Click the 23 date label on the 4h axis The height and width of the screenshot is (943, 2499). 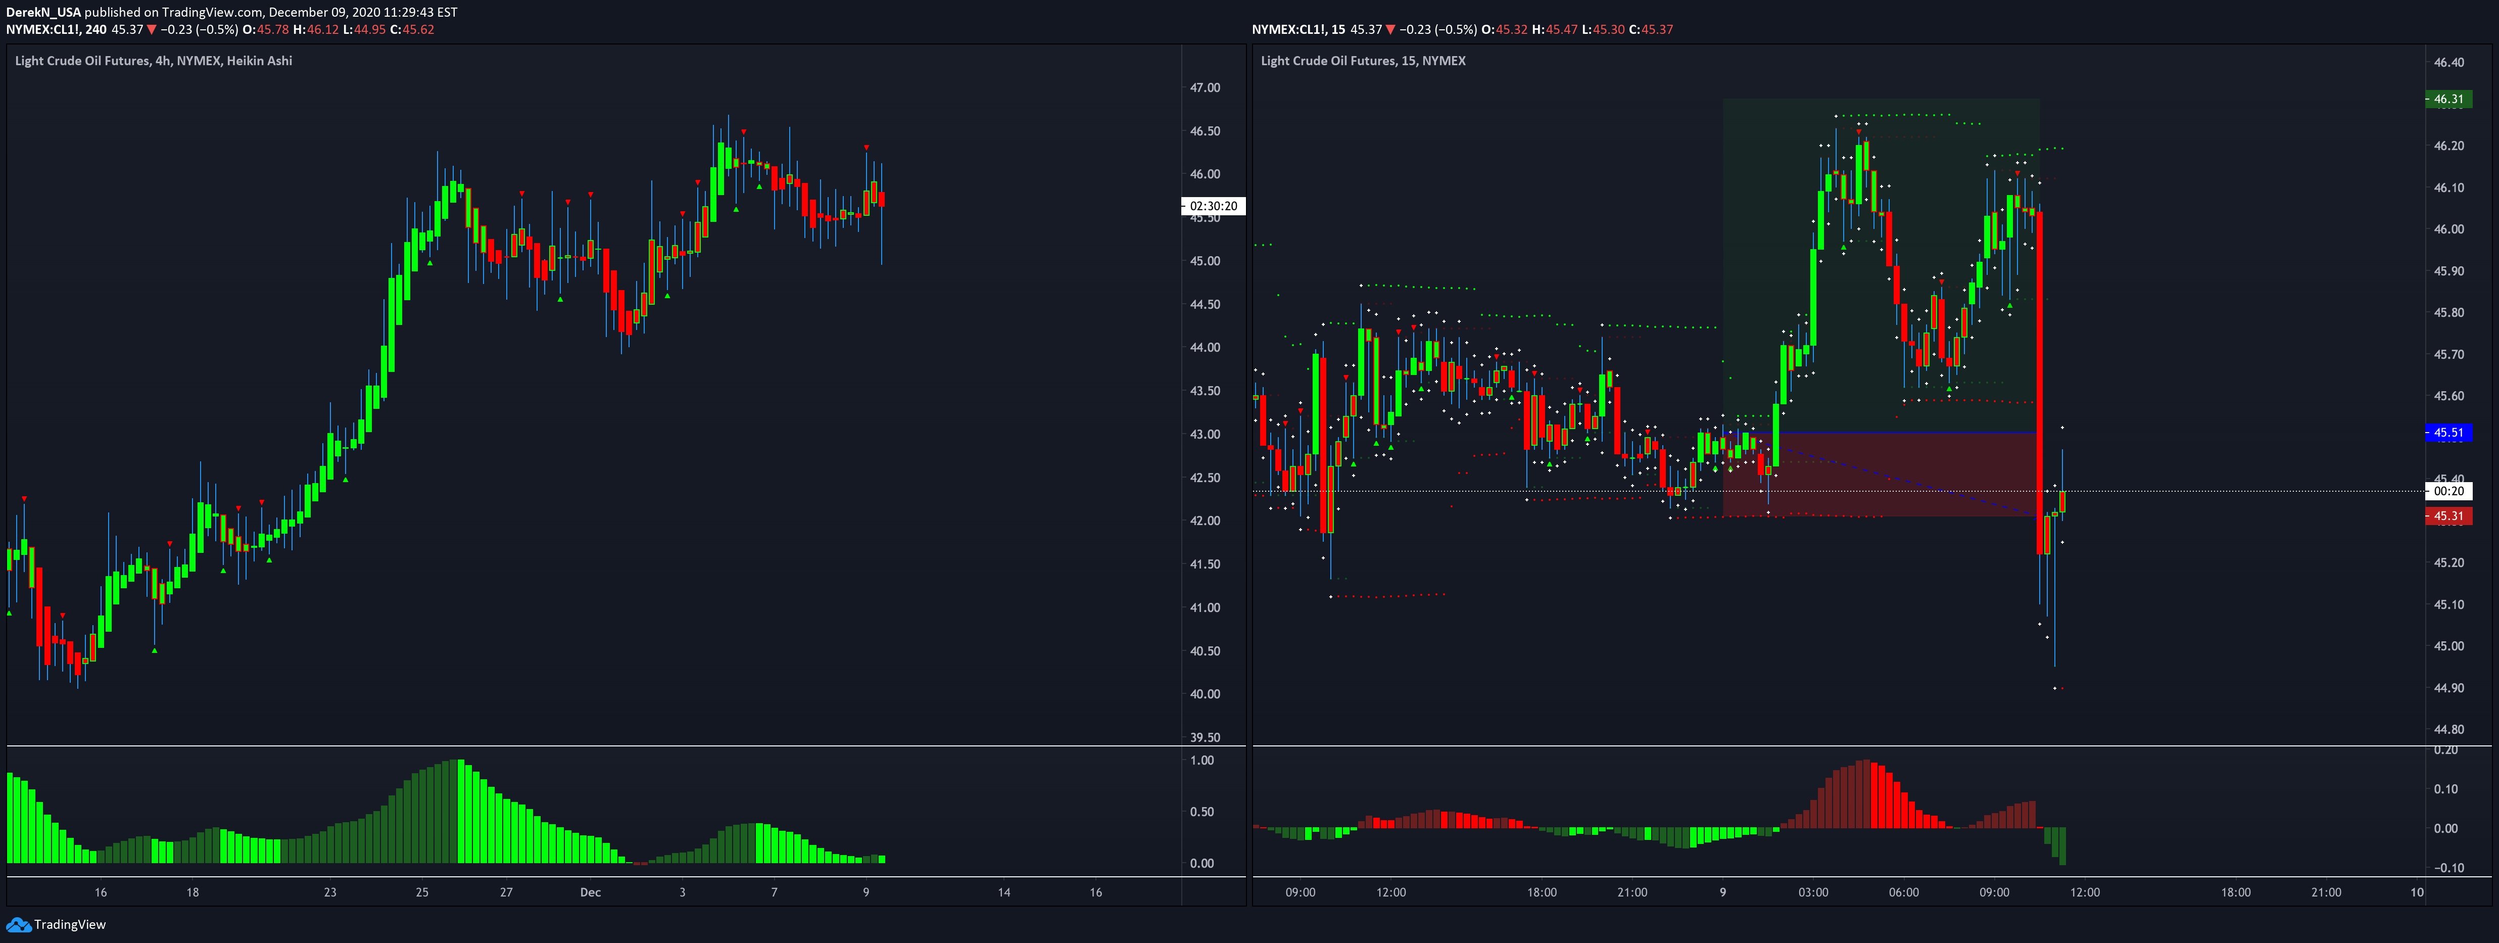point(330,892)
